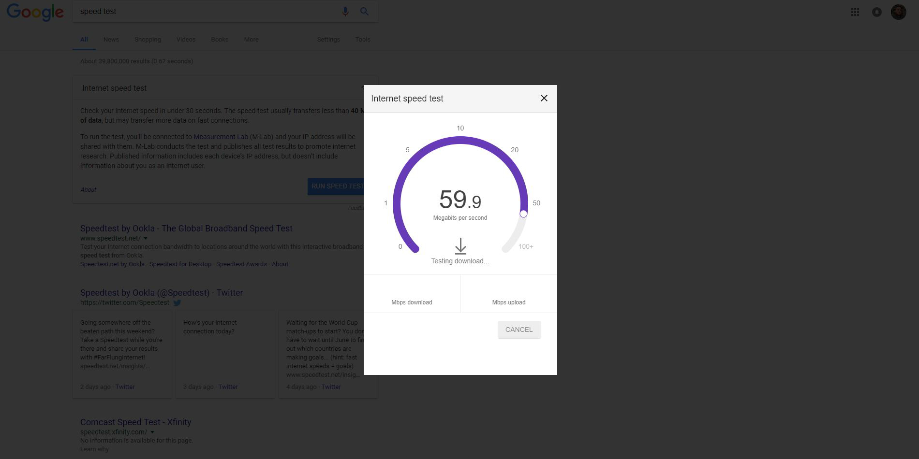
Task: Open the Tools menu
Action: (363, 39)
